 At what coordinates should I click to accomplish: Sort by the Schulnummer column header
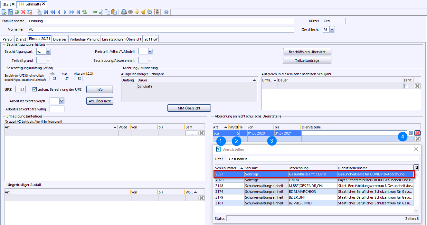pos(229,168)
